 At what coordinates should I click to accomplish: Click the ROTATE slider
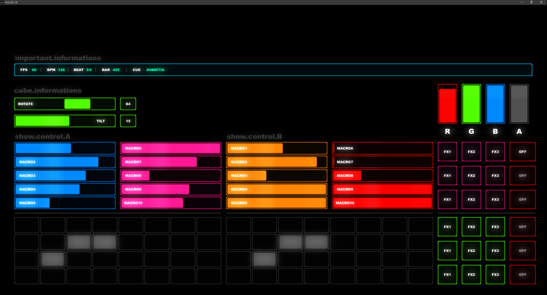(65, 104)
